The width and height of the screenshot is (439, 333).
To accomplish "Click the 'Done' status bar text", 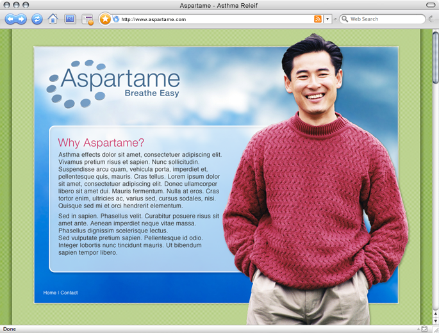I will [x=9, y=329].
